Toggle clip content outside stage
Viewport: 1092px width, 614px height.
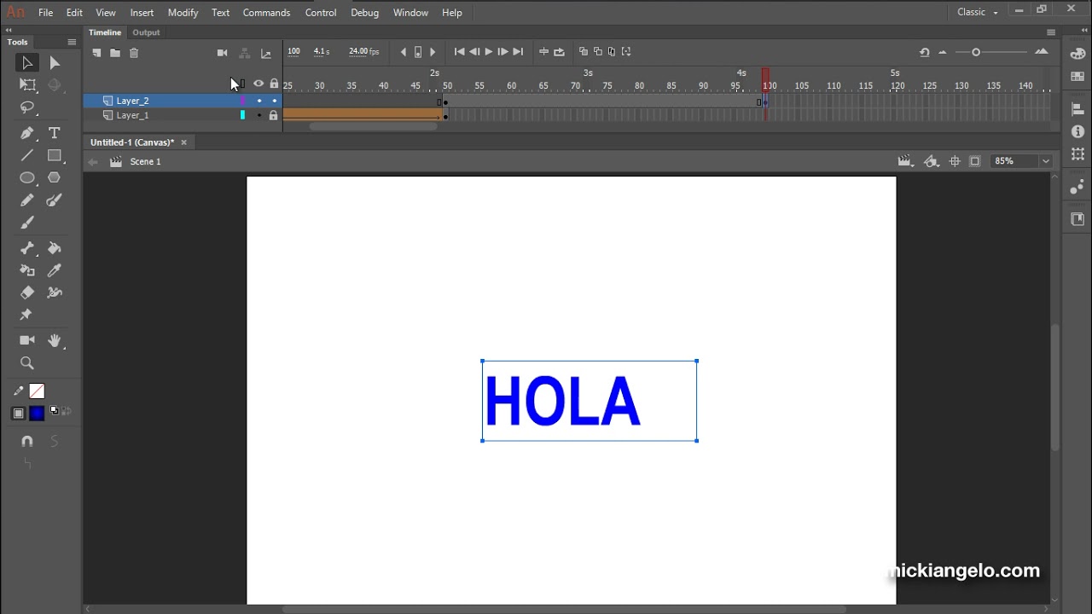click(975, 161)
